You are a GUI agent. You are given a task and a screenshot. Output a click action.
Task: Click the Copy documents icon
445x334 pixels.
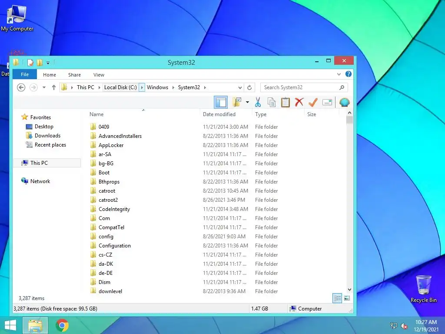click(272, 102)
